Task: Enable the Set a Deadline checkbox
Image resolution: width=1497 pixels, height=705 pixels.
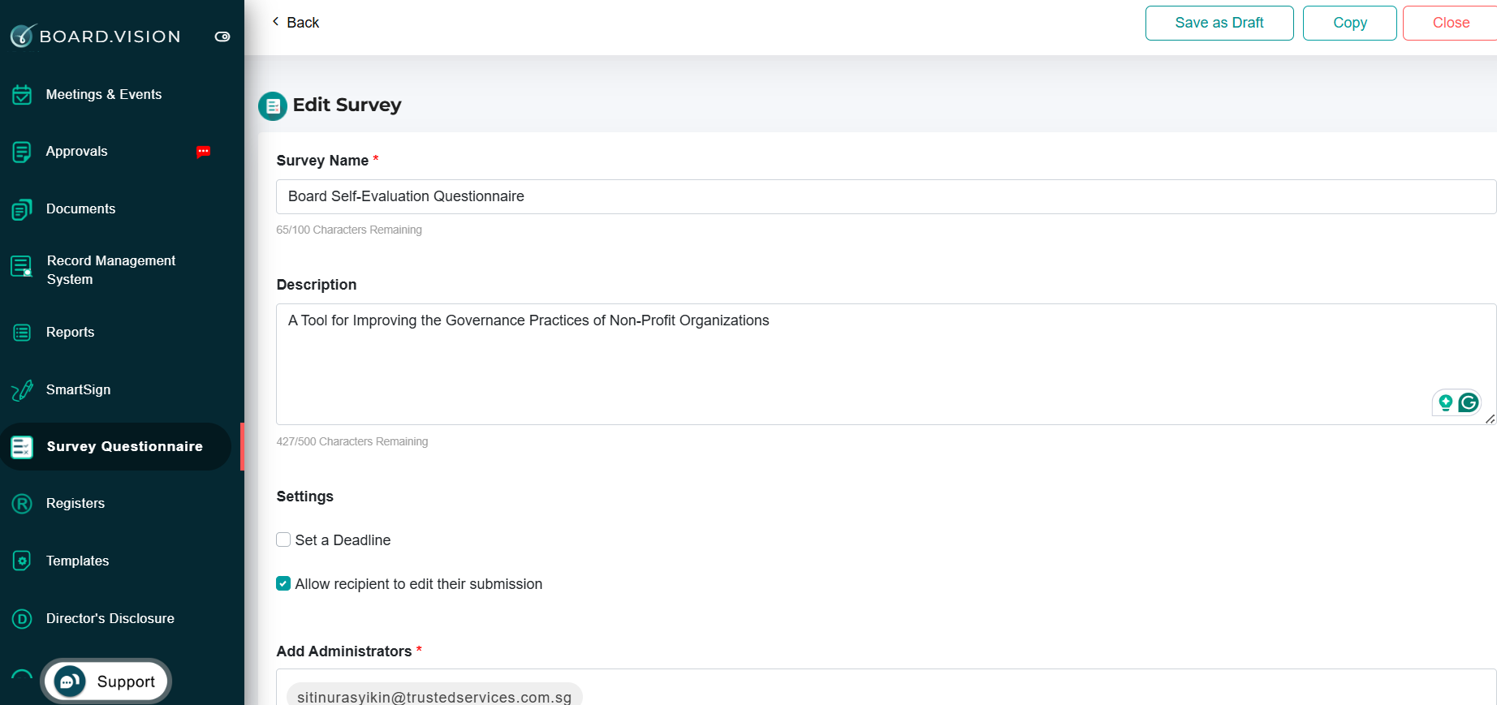Action: (283, 539)
